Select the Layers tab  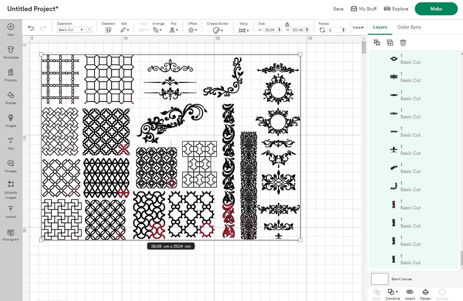click(x=380, y=27)
